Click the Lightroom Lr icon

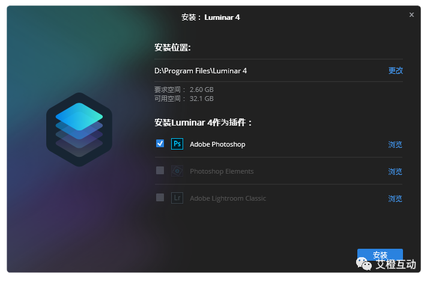point(177,198)
